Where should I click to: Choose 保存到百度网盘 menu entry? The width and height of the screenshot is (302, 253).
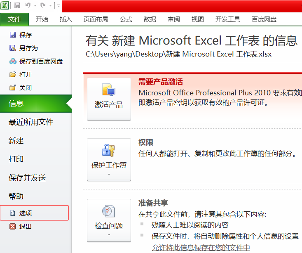(x=41, y=61)
